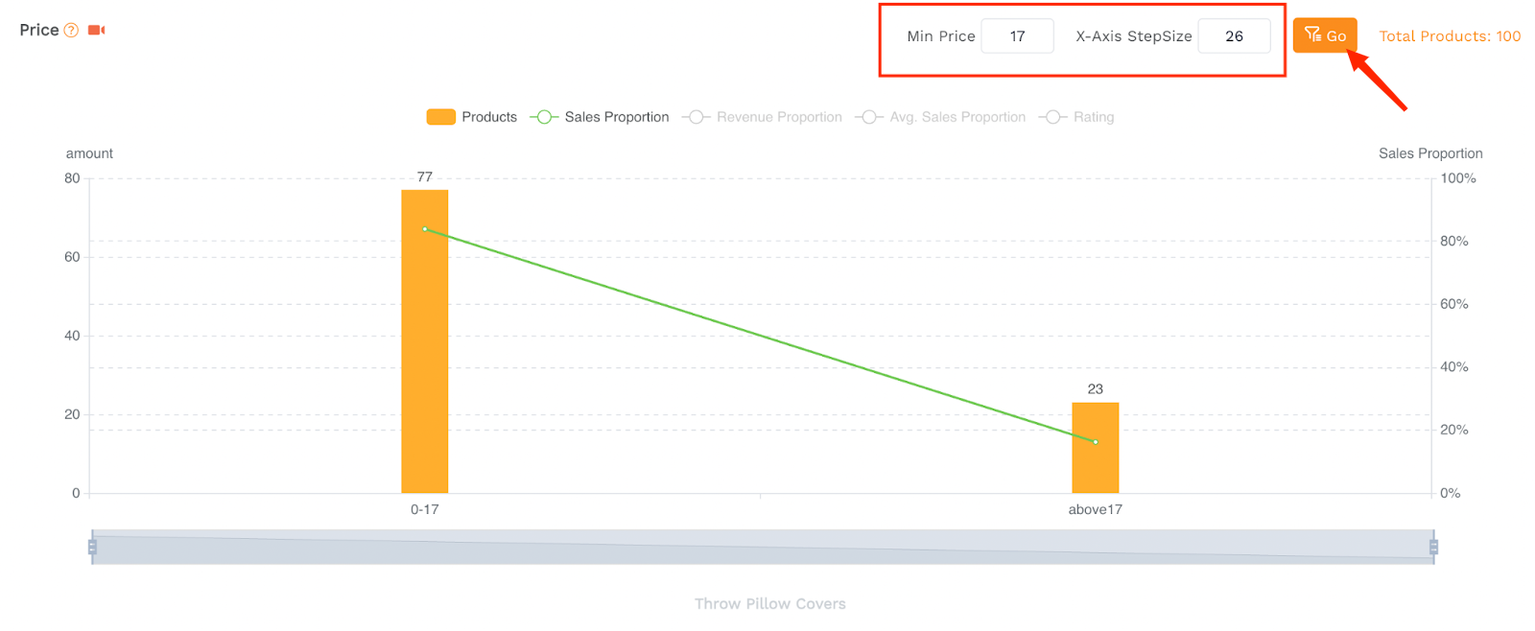
Task: Open the video tutorial camera icon
Action: [96, 31]
